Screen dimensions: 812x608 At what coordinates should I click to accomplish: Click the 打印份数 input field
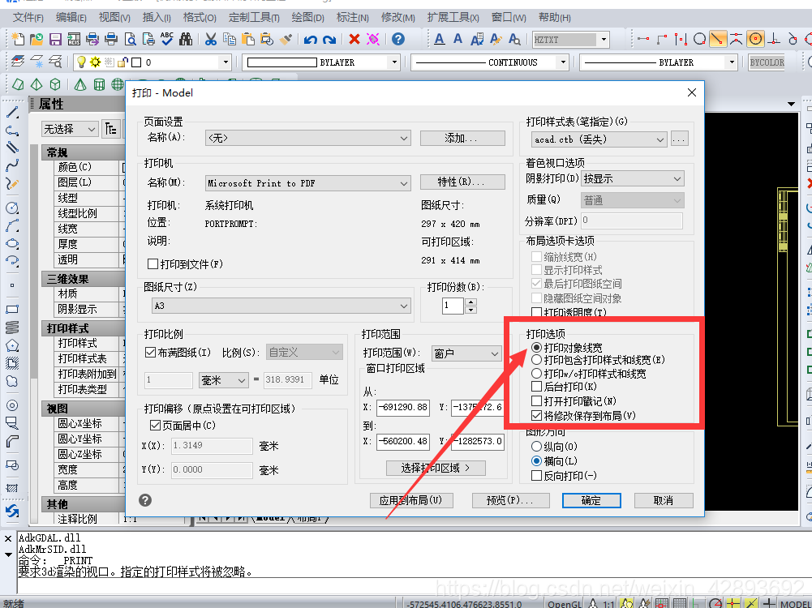pyautogui.click(x=453, y=306)
